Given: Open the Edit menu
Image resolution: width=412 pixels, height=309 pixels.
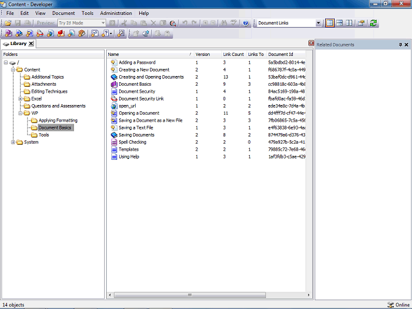Looking at the screenshot, I should pos(24,13).
